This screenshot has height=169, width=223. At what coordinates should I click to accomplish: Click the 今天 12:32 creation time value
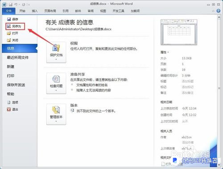pos(189,115)
